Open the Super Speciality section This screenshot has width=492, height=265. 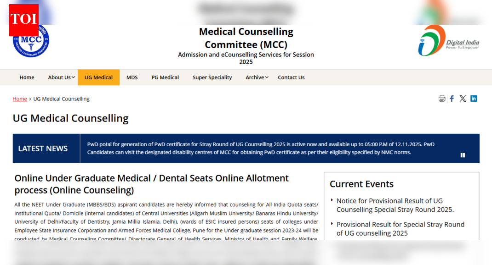(212, 77)
